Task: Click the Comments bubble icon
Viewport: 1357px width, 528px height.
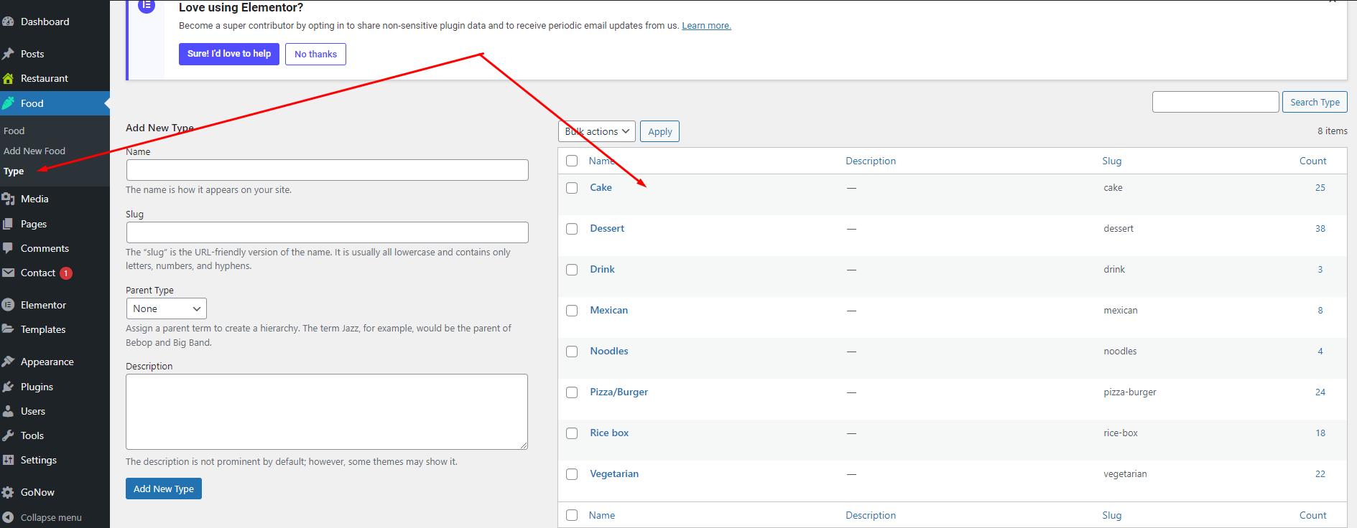Action: [x=9, y=248]
